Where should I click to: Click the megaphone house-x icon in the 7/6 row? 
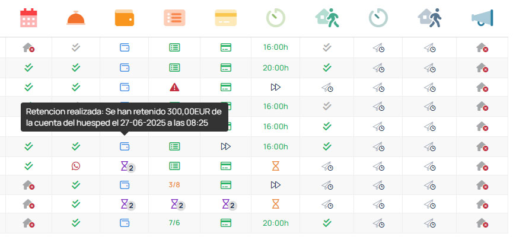coord(482,223)
